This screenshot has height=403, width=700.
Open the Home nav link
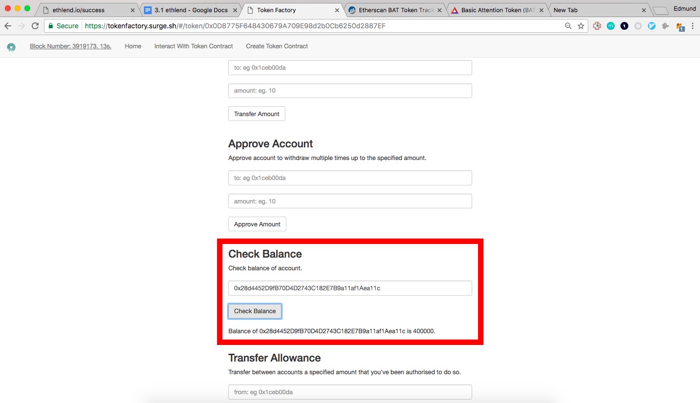pos(133,46)
